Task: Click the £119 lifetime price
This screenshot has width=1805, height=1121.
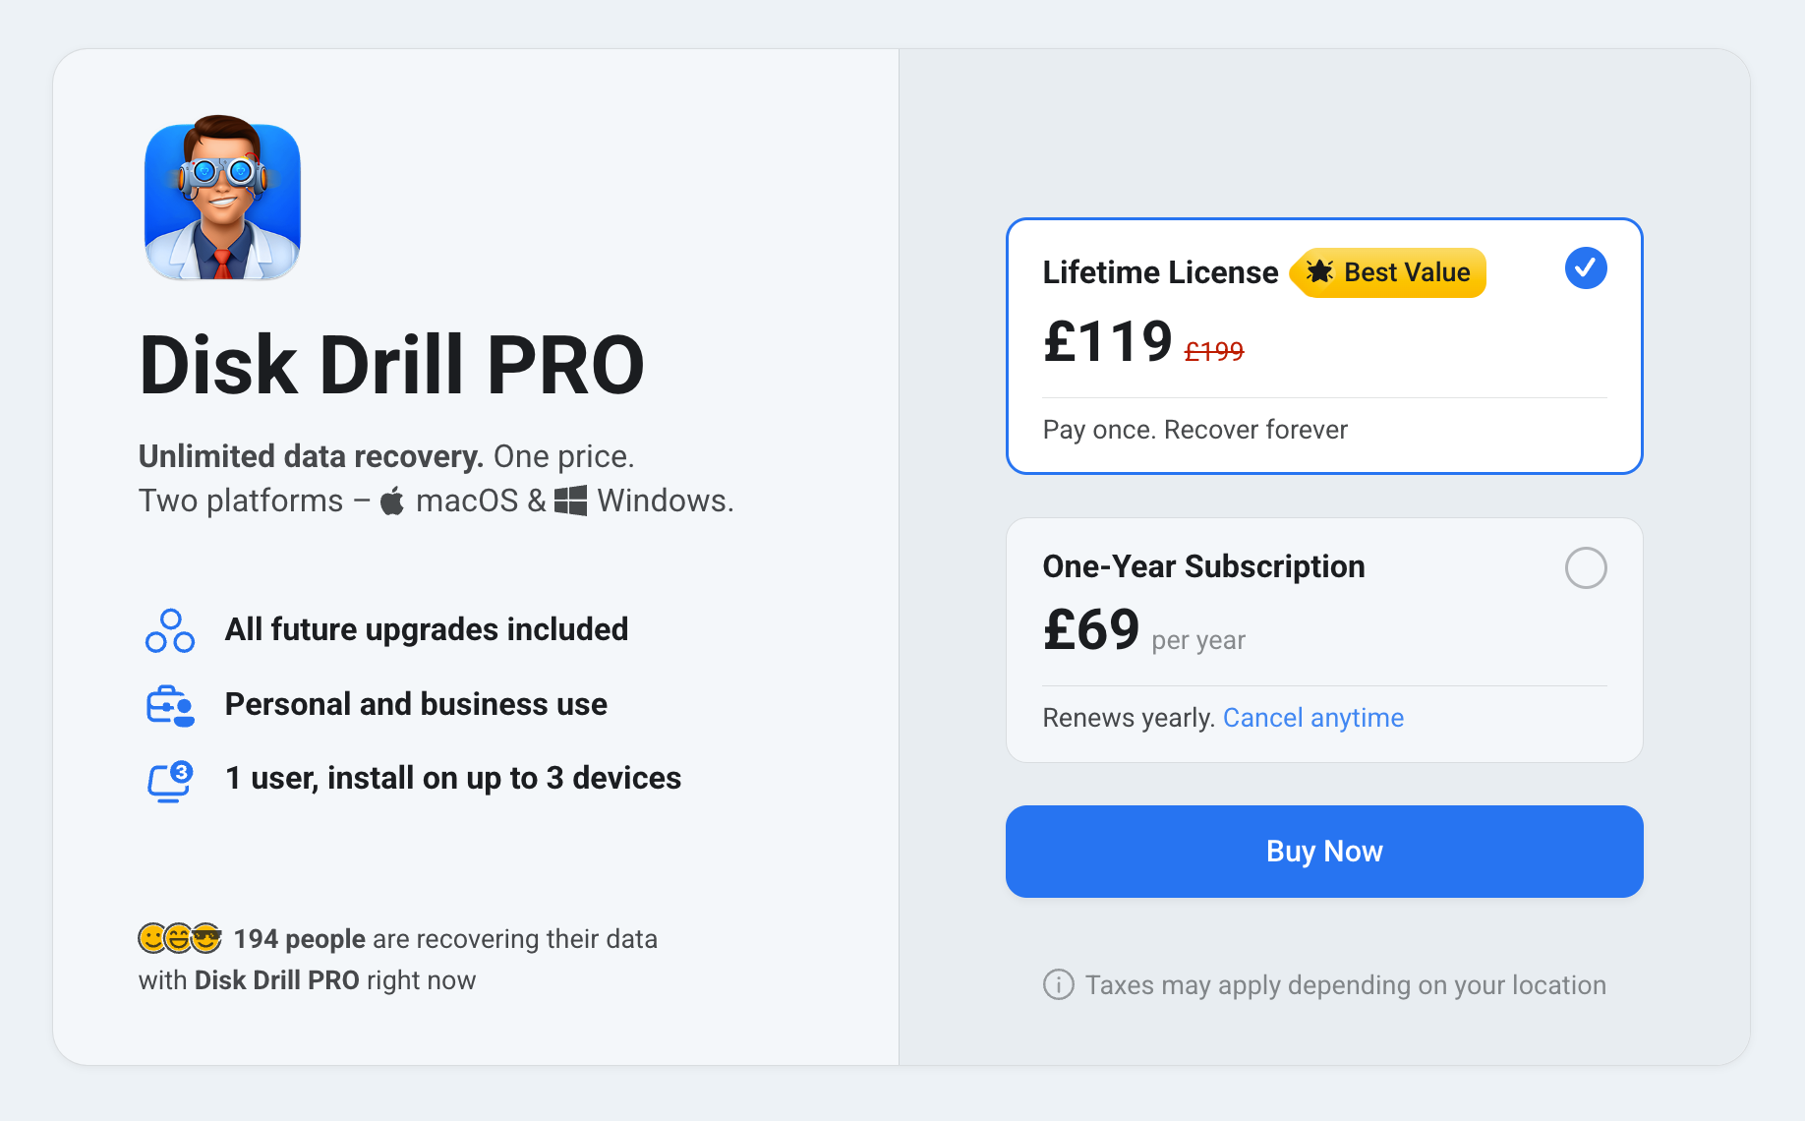Action: coord(1108,341)
